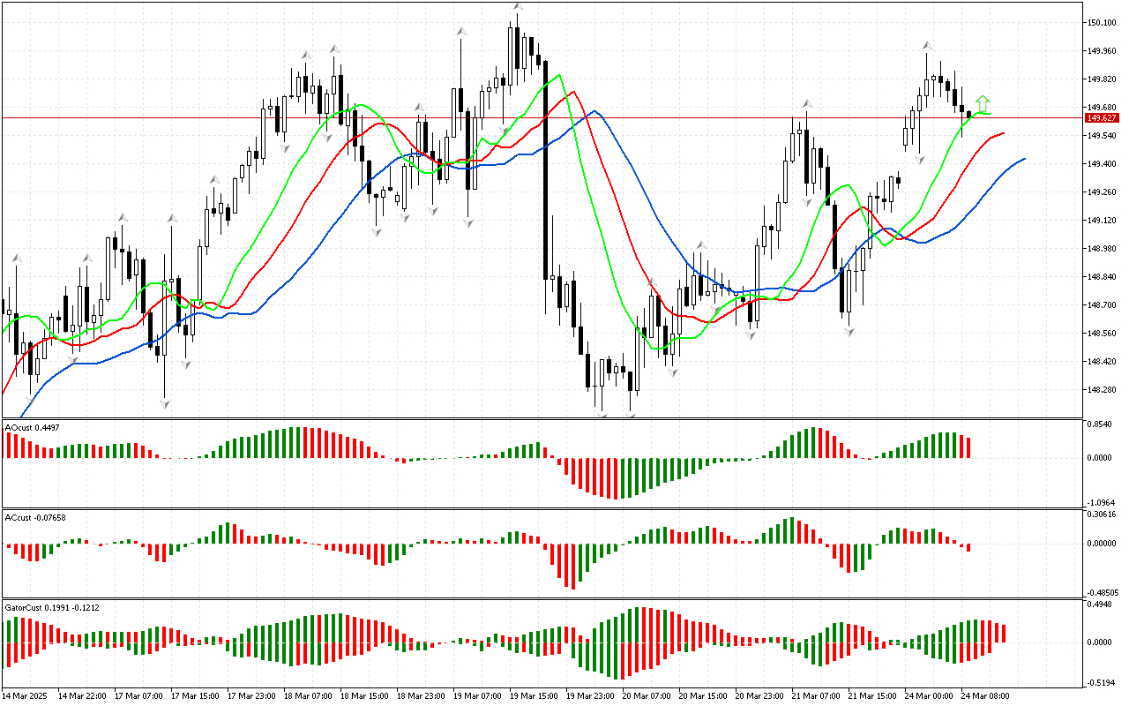Click the red 149.627 current price tag

tap(1103, 118)
